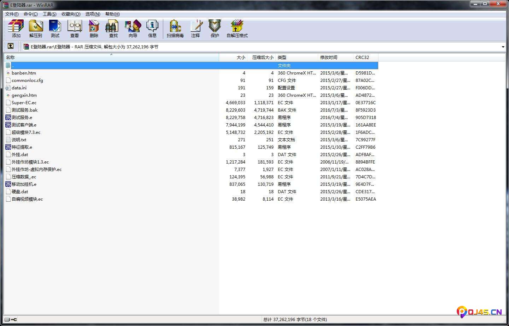Sort by the 大小 column header
Viewport: 509px width, 326px height.
233,57
